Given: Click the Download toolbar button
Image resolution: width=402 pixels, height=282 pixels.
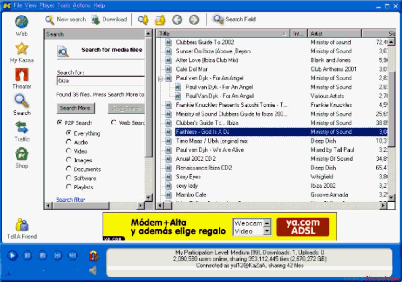Looking at the screenshot, I should [109, 19].
